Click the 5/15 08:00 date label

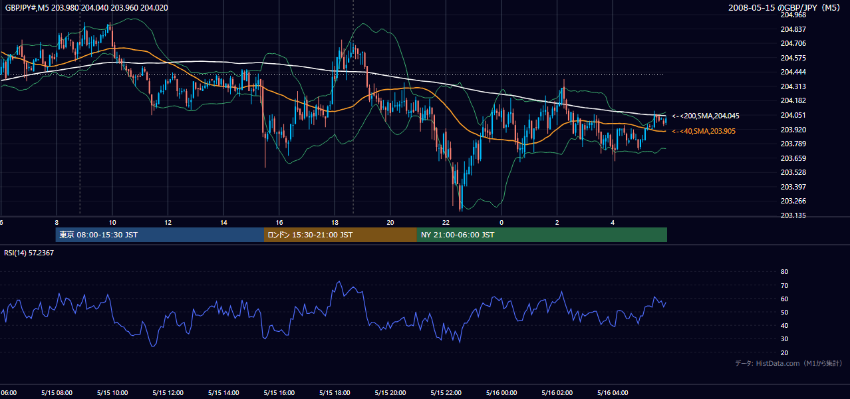[56, 393]
